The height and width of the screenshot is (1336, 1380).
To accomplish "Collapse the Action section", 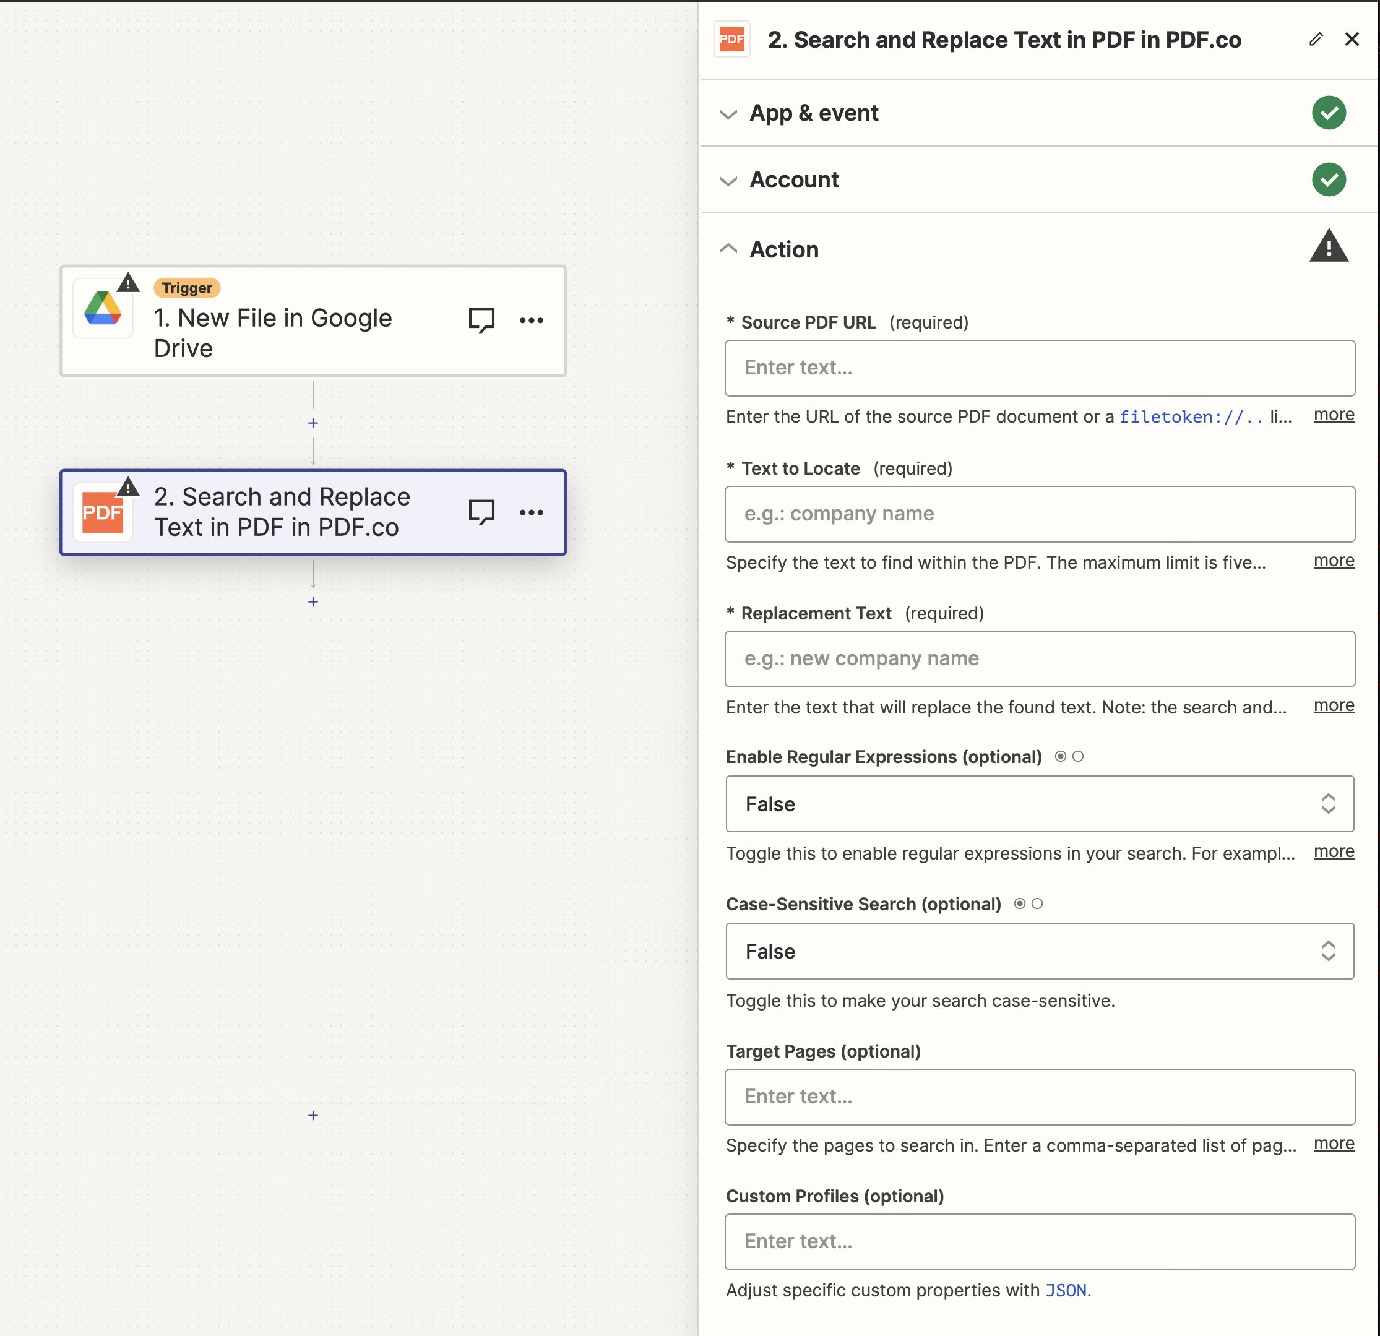I will [728, 249].
